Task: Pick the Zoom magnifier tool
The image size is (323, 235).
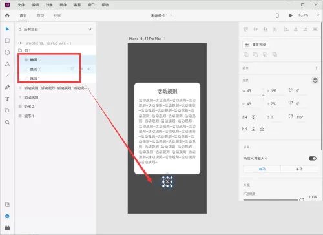Action: click(7, 122)
